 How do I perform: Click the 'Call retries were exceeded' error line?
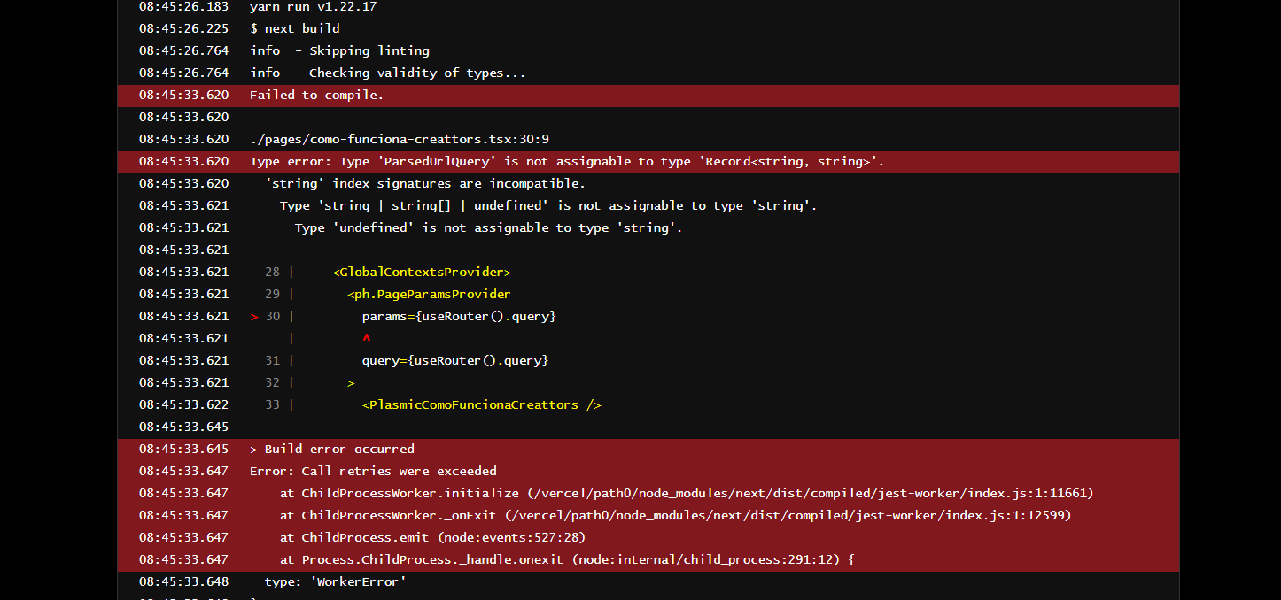(x=373, y=472)
